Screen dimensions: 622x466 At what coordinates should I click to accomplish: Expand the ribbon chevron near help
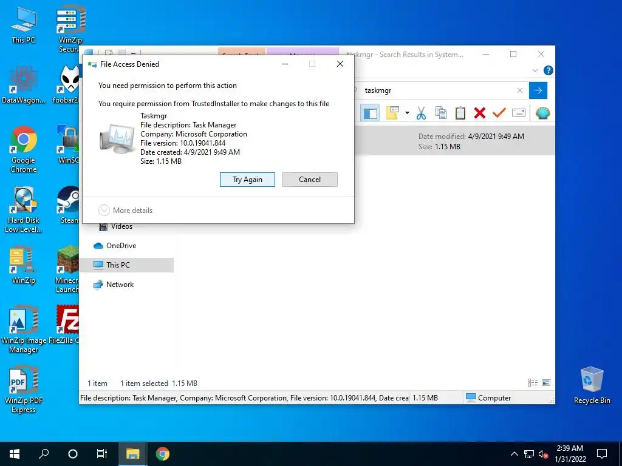tap(535, 70)
